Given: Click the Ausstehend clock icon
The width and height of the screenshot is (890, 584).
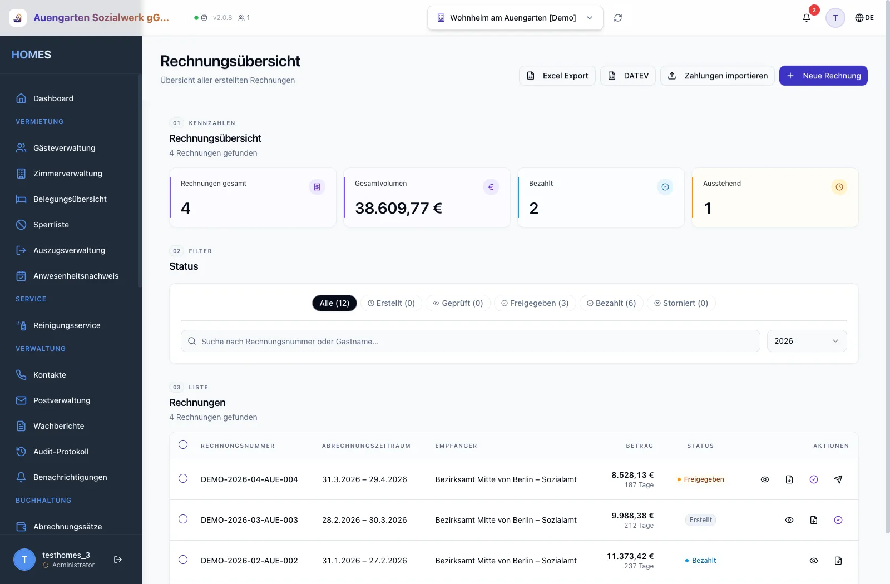Looking at the screenshot, I should [839, 187].
